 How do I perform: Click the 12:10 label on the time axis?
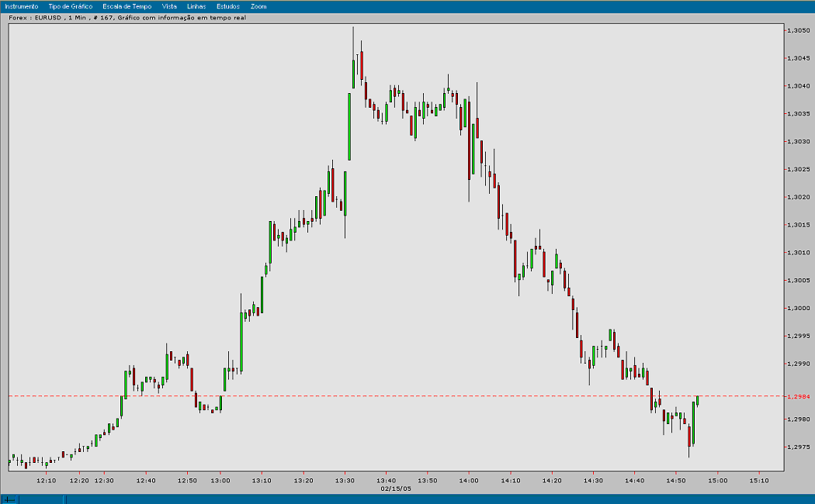[x=47, y=480]
